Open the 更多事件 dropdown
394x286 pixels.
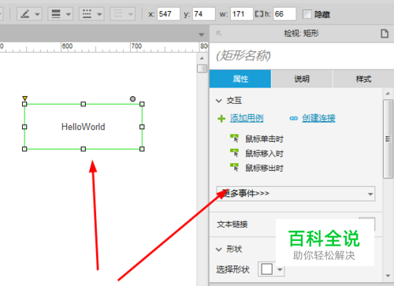295,194
